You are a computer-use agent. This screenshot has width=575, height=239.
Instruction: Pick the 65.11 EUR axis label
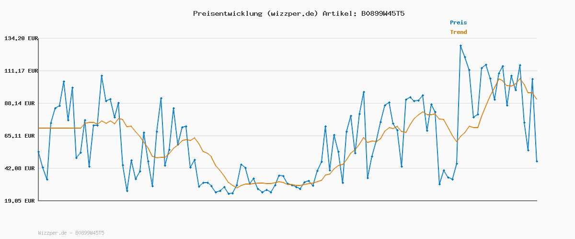pyautogui.click(x=22, y=136)
